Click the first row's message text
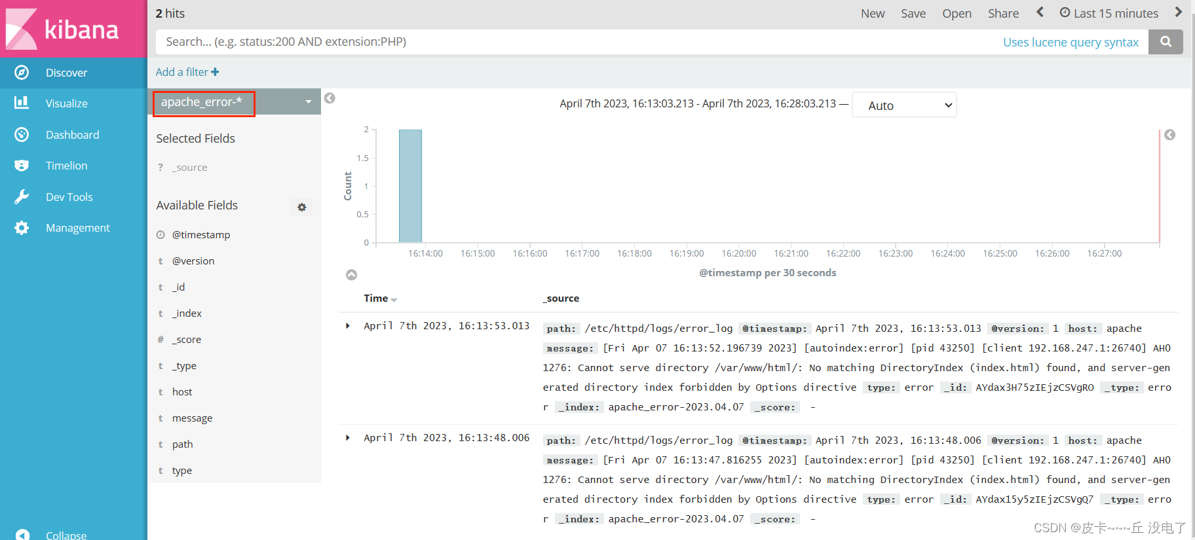The width and height of the screenshot is (1195, 540). tap(856, 368)
